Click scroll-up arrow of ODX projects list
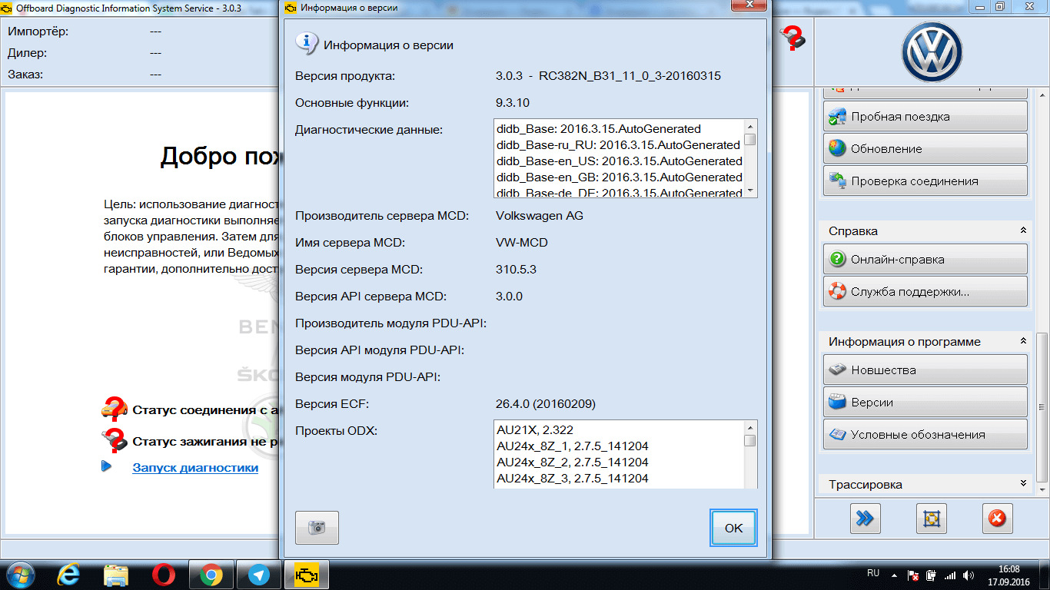This screenshot has width=1050, height=590. (x=750, y=427)
